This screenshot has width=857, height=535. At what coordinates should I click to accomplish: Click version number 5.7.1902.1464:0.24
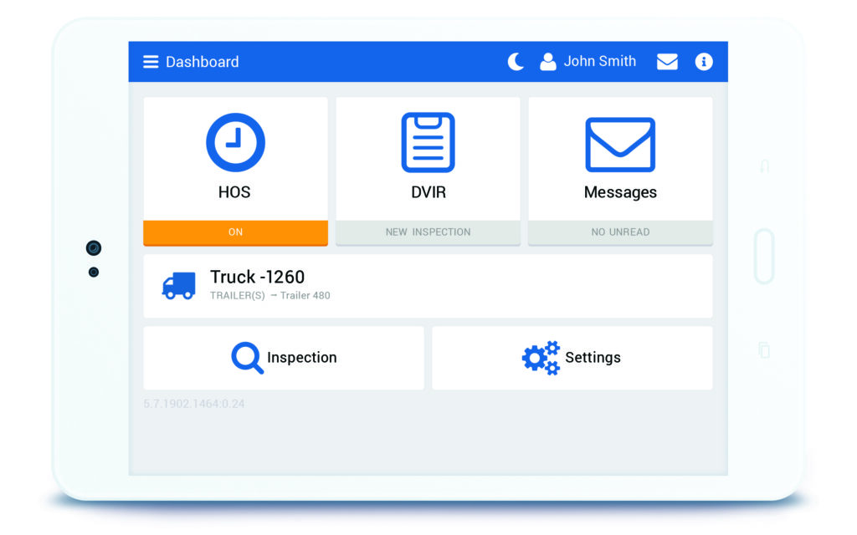point(194,404)
